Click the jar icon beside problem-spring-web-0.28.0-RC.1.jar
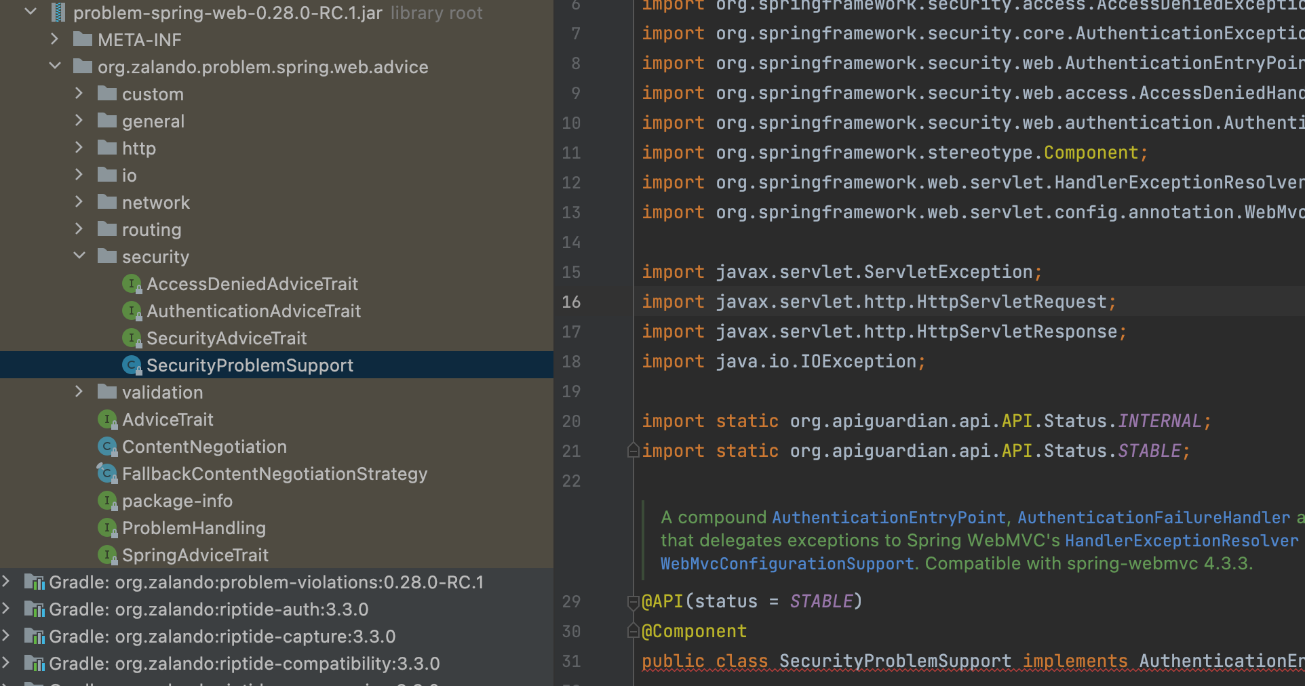 pos(58,13)
